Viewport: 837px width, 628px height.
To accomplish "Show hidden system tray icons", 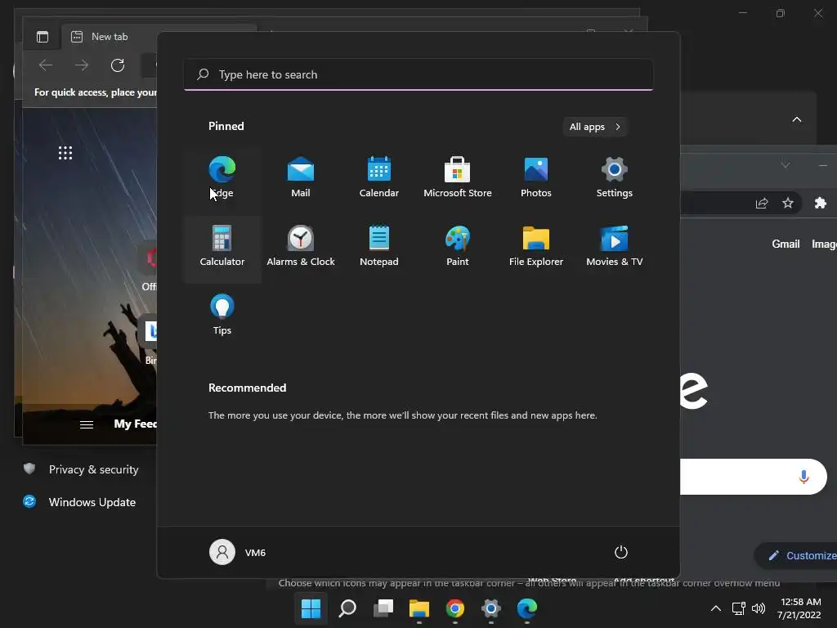I will (716, 608).
